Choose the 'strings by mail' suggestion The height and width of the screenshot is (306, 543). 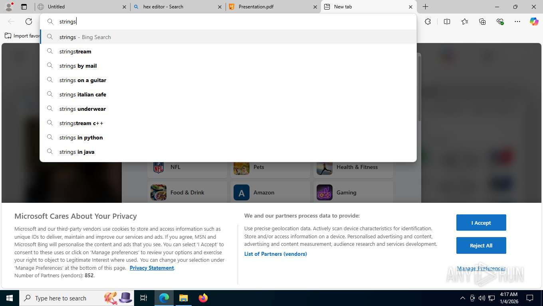228,66
